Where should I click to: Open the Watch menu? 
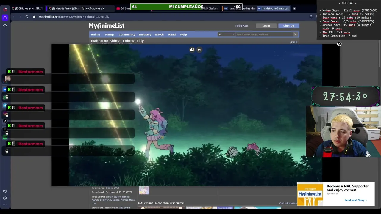[159, 34]
